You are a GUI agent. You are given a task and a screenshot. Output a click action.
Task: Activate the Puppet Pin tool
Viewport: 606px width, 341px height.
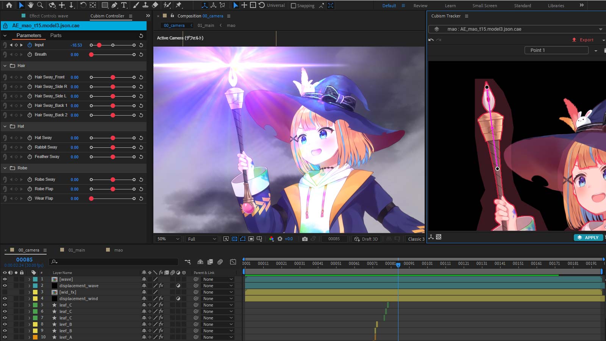point(178,5)
